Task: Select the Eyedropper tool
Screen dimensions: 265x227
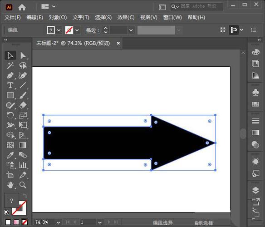Action: pyautogui.click(x=10, y=155)
